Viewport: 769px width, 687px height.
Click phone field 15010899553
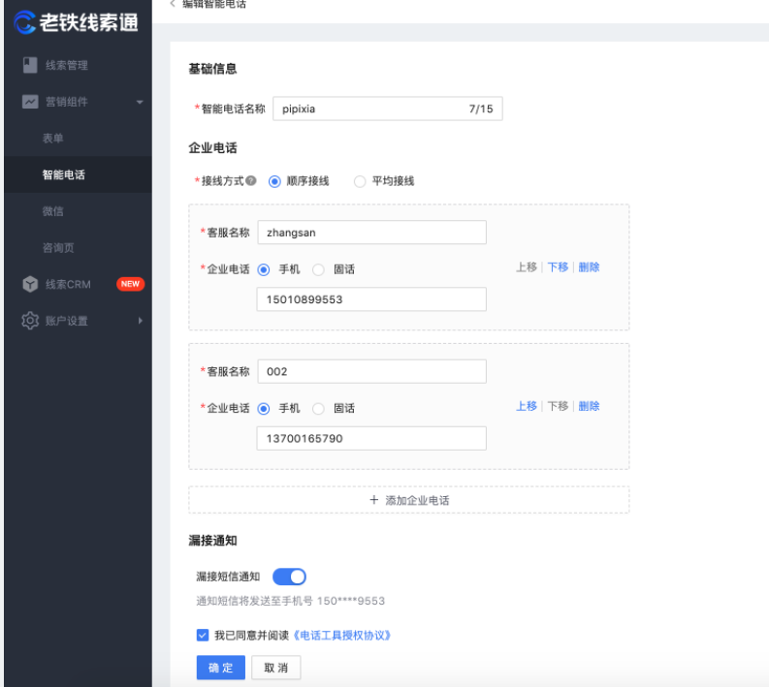click(x=371, y=298)
